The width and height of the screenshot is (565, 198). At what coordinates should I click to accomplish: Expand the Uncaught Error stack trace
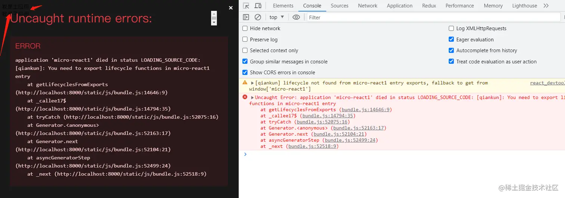253,98
